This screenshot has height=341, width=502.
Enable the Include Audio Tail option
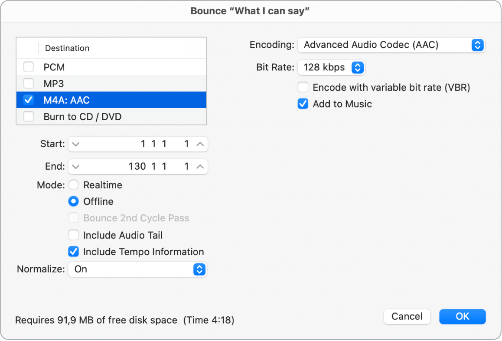point(74,235)
